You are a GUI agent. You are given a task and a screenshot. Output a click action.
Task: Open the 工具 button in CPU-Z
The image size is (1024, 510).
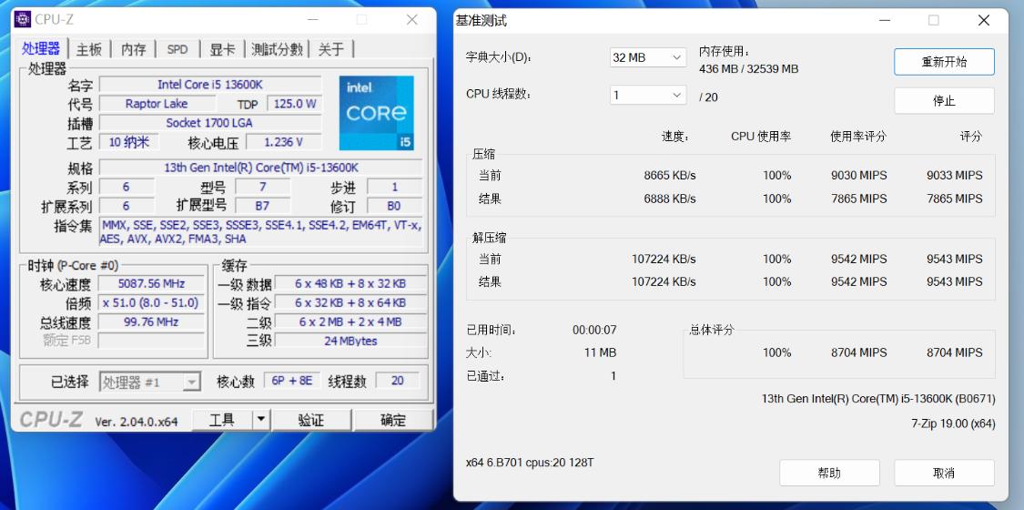tap(221, 420)
